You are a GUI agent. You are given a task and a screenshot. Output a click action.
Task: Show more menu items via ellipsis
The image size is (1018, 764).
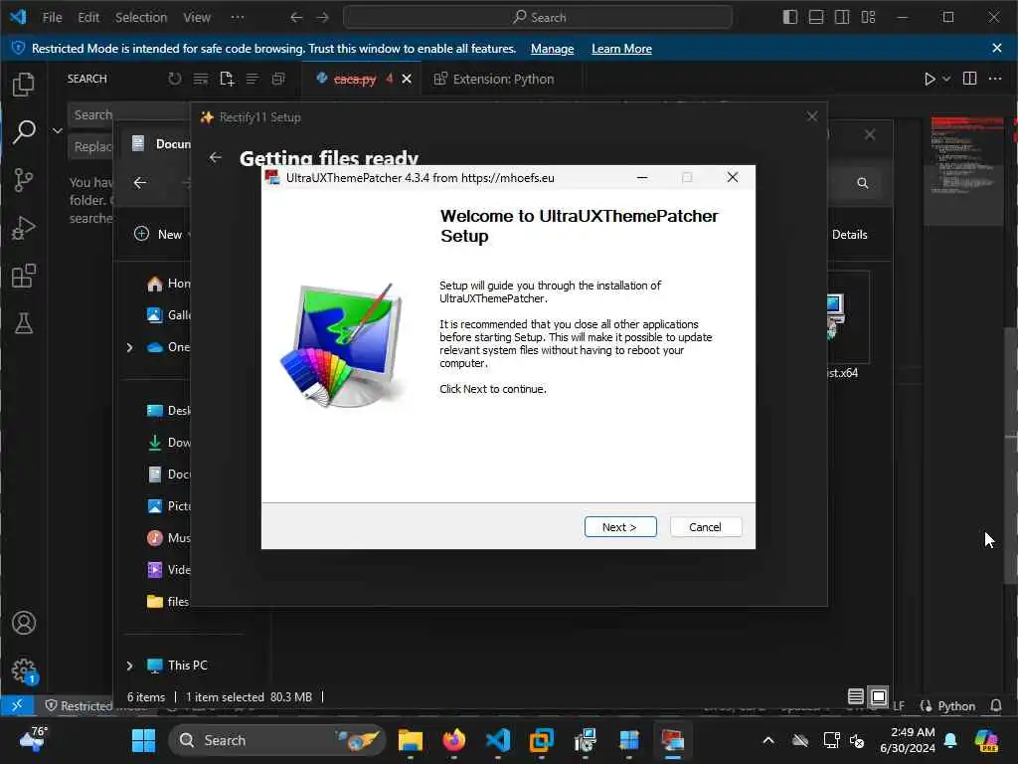pos(238,18)
